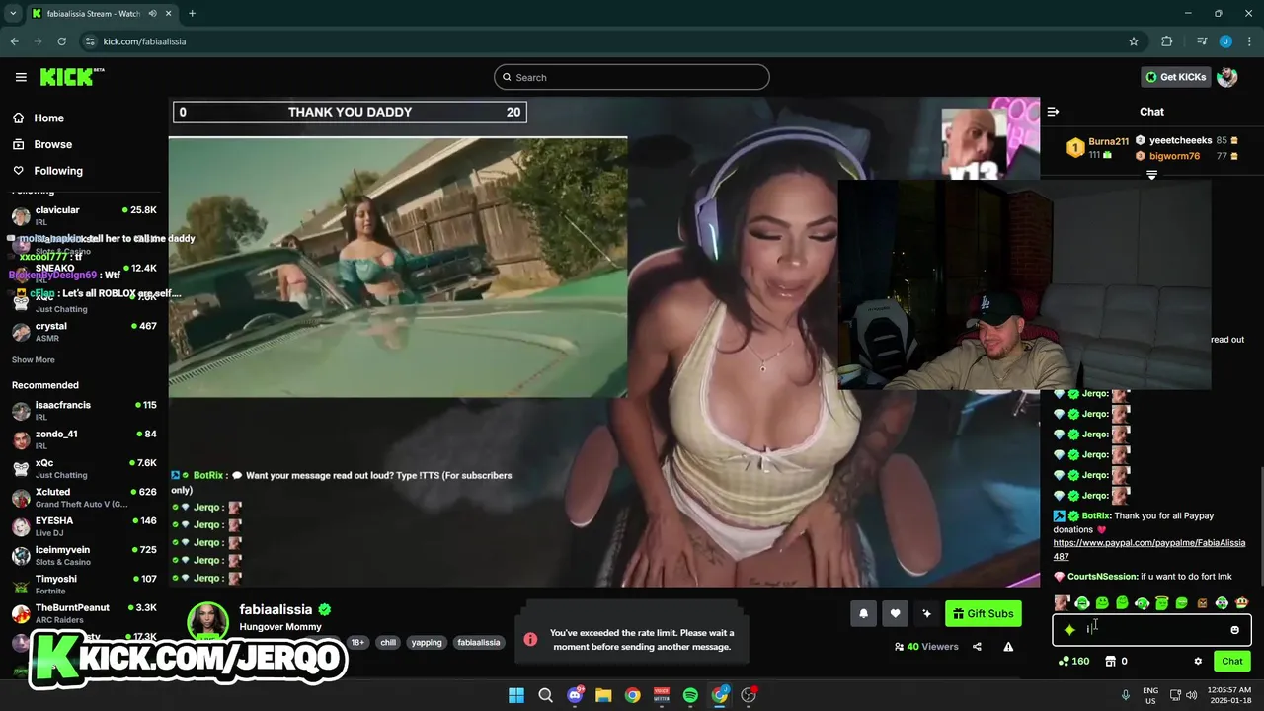1264x711 pixels.
Task: Click the Kick search box
Action: [x=632, y=77]
